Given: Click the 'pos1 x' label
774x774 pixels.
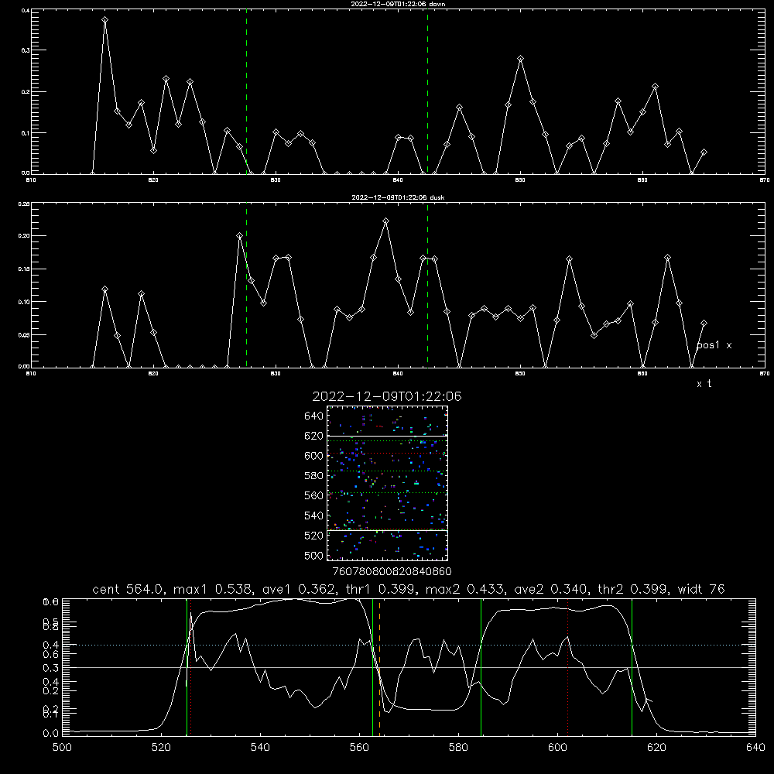Looking at the screenshot, I should [x=714, y=345].
